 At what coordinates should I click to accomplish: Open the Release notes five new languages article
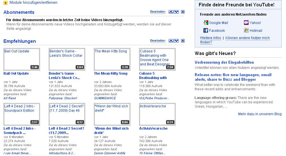(233, 77)
